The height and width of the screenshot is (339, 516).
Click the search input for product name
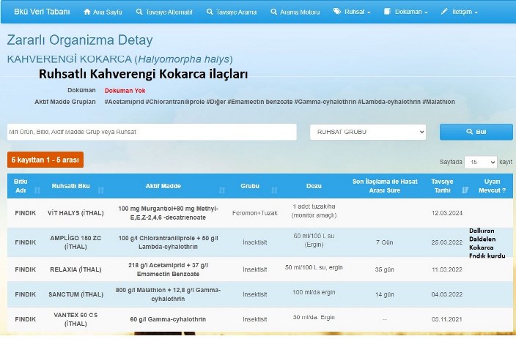(152, 132)
